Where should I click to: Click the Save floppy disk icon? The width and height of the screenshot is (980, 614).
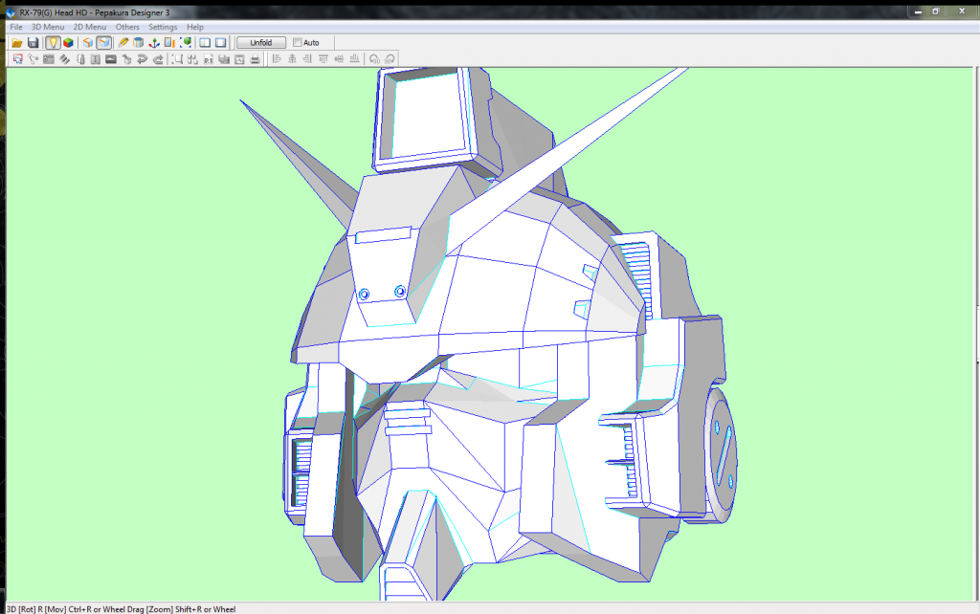pos(33,42)
